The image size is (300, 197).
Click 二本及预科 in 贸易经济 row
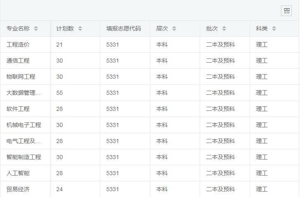tap(221, 189)
